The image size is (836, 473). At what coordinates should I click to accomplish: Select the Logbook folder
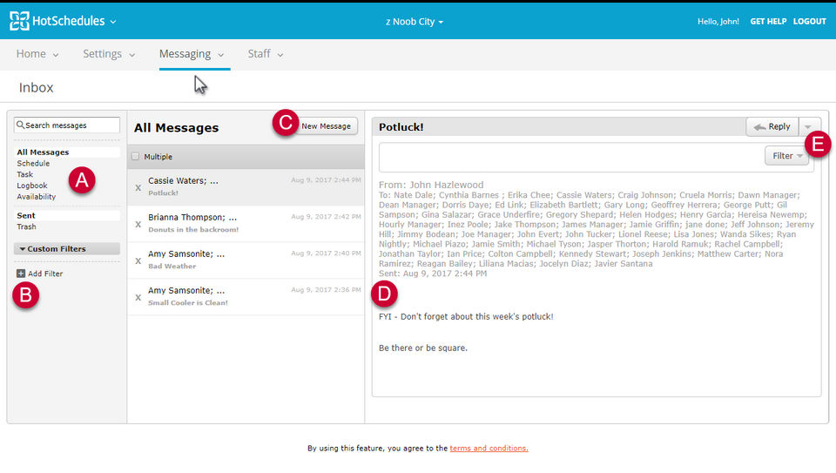coord(32,186)
